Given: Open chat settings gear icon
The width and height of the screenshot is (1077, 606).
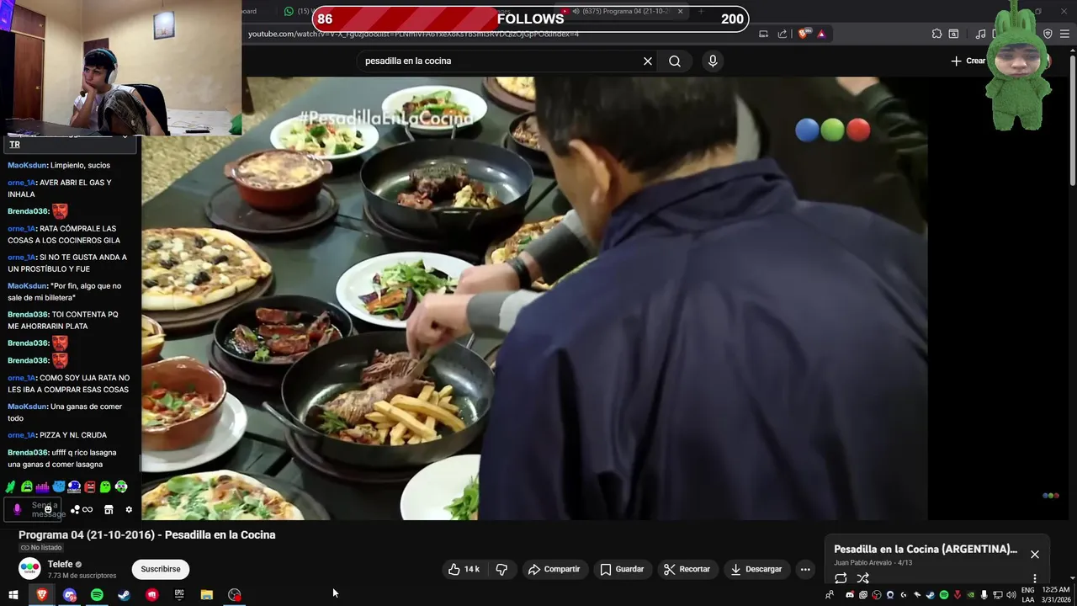Looking at the screenshot, I should click(129, 509).
